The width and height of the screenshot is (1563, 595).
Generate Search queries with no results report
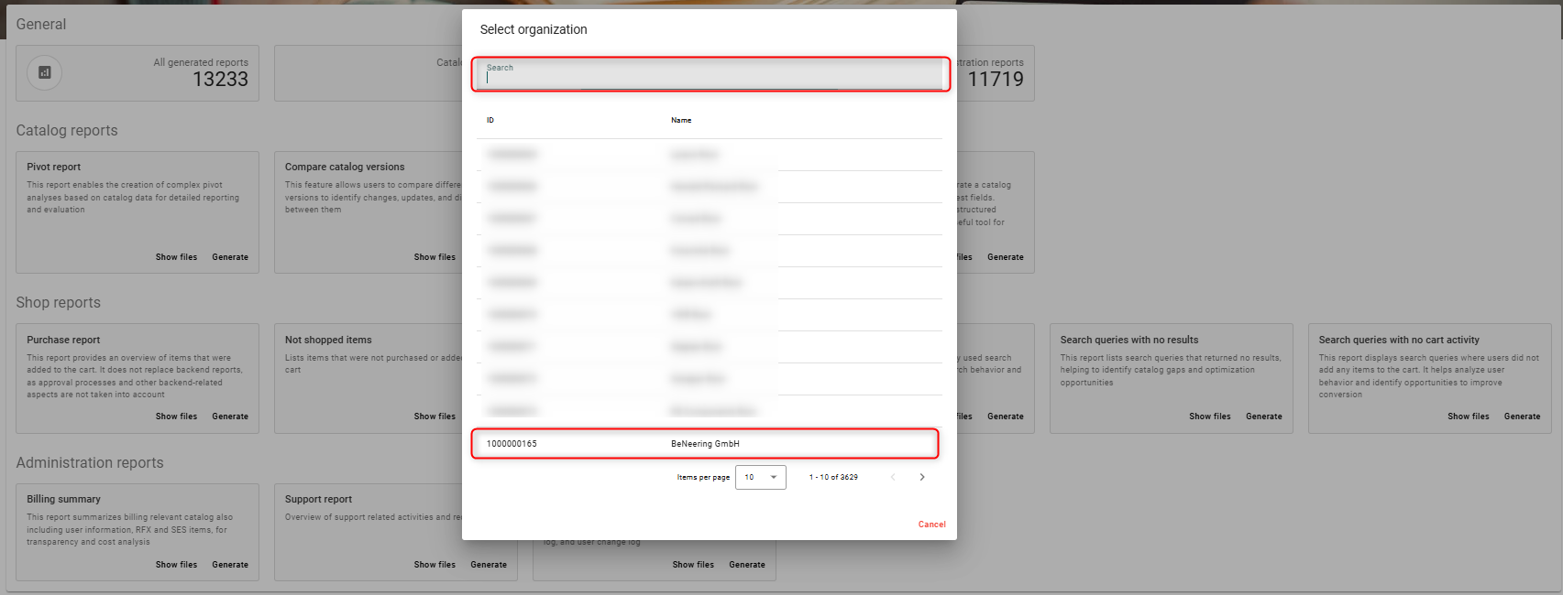point(1263,416)
